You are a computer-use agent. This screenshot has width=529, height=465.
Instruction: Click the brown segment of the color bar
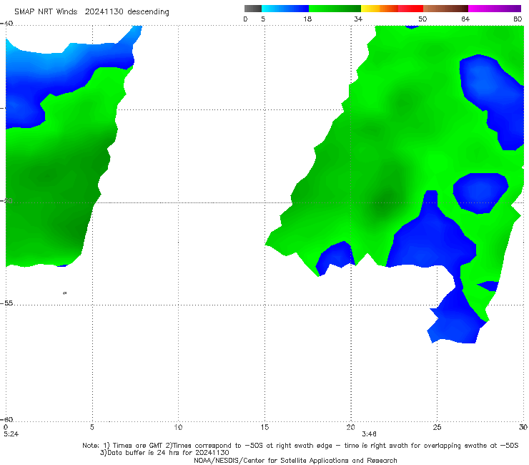point(445,9)
